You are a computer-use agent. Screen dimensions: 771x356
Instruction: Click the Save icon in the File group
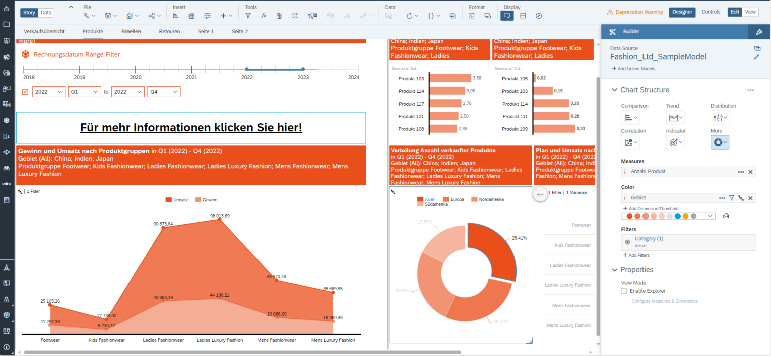(108, 16)
